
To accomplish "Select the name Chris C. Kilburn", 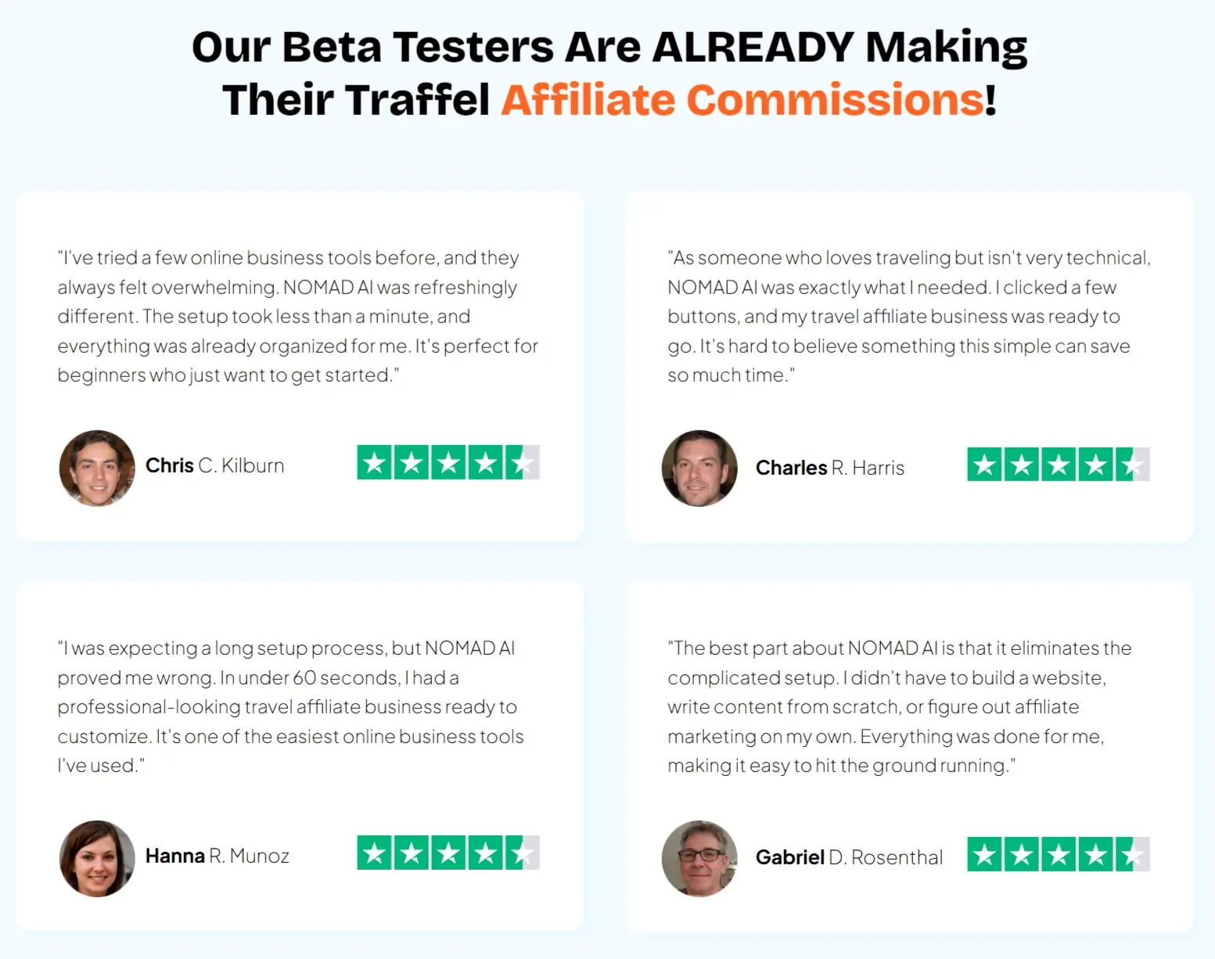I will [215, 465].
